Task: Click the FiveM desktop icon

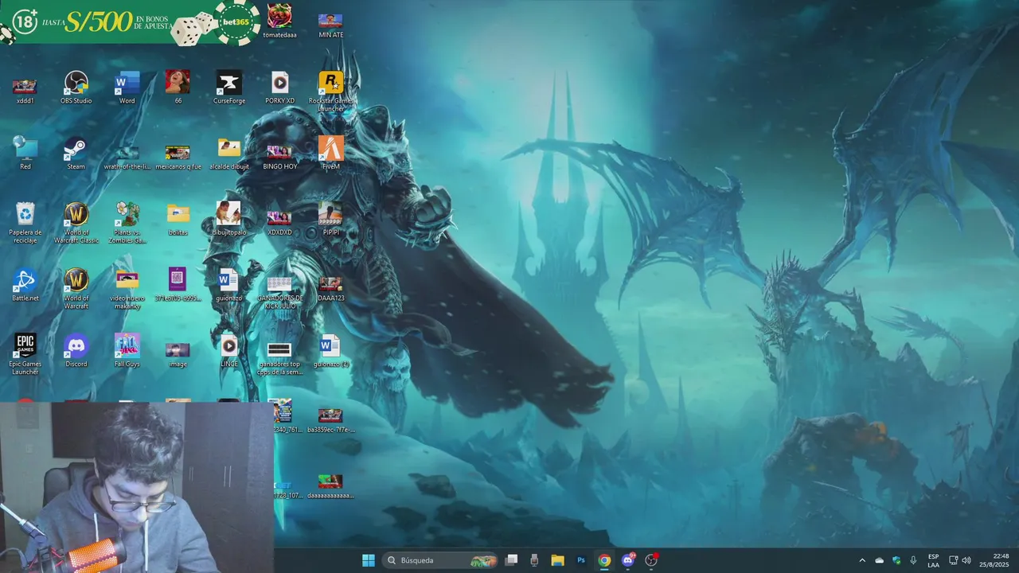Action: pyautogui.click(x=330, y=154)
